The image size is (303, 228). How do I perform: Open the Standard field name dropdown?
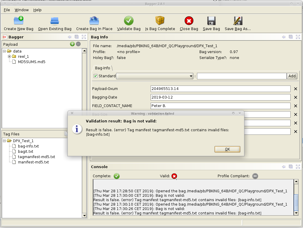click(191, 76)
